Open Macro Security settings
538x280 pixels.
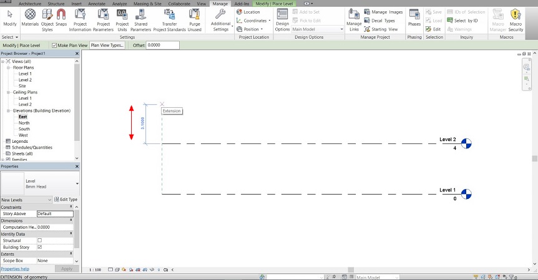tap(516, 17)
